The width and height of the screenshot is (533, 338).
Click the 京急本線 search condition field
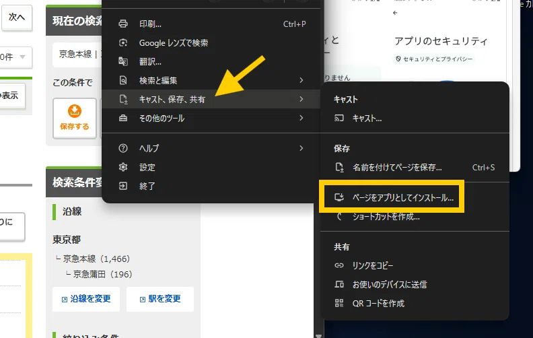[77, 55]
